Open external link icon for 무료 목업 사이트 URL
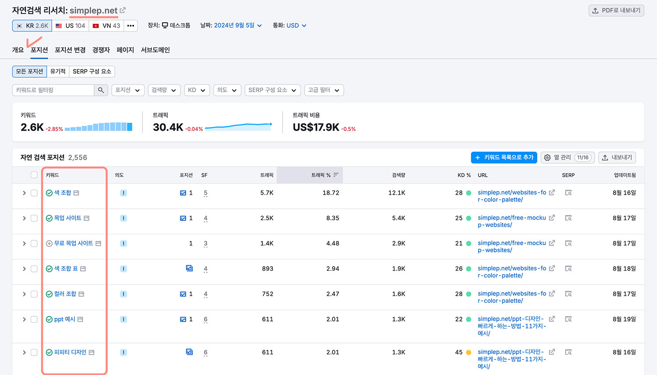 click(552, 243)
